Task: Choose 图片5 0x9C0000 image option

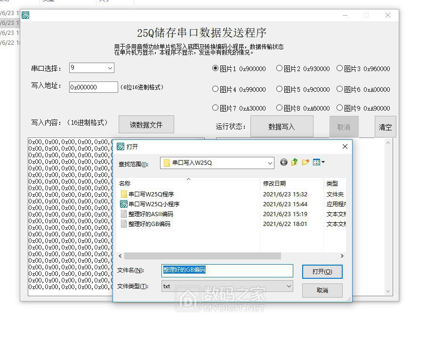Action: pyautogui.click(x=280, y=89)
